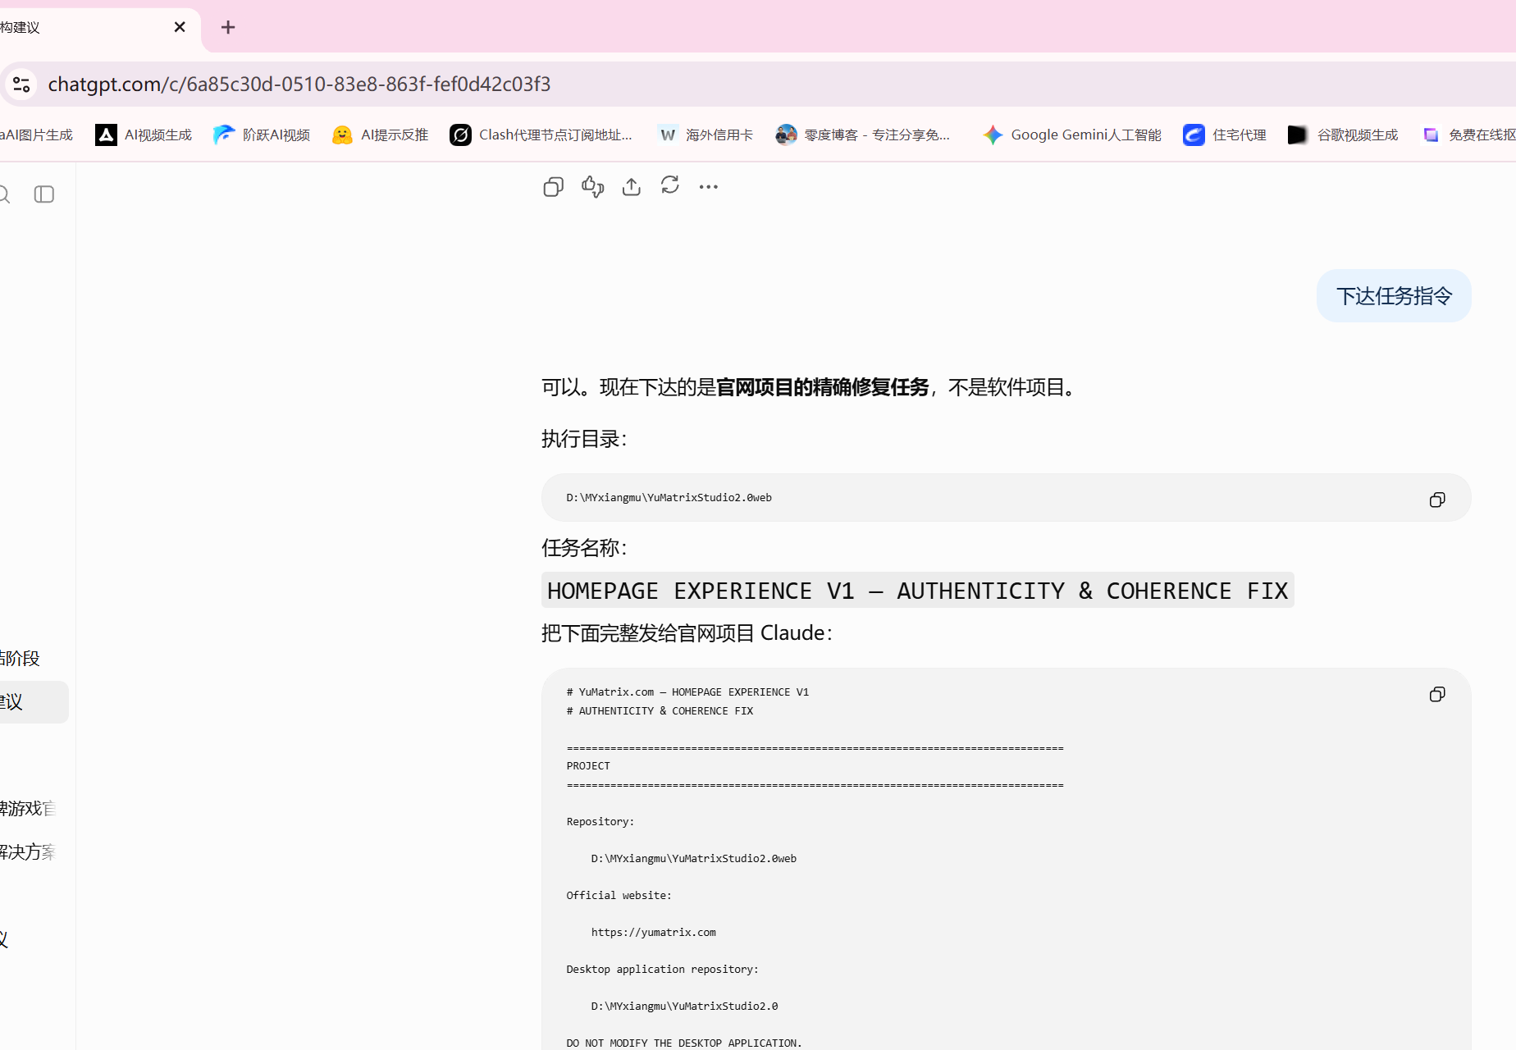Click the PROJECT heading in code block
Screen dimensions: 1516x1050
pos(588,766)
